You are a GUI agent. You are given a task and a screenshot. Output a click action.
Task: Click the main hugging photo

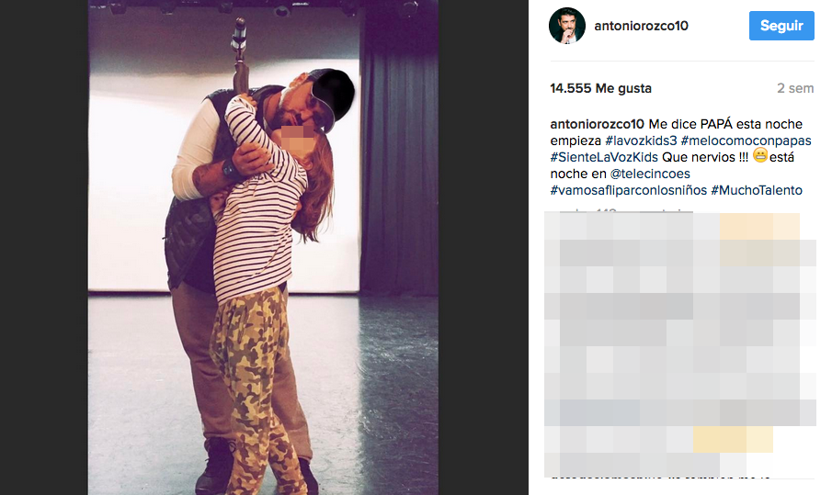point(263,248)
